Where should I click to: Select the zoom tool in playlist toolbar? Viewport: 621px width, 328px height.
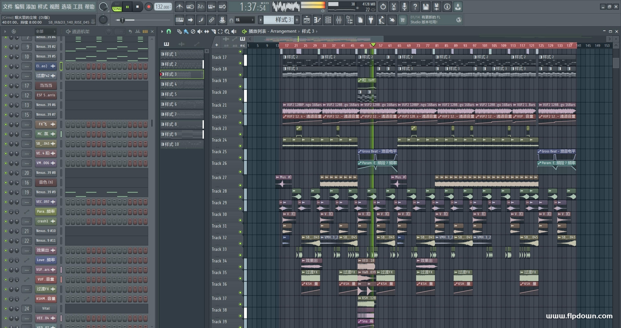click(227, 31)
